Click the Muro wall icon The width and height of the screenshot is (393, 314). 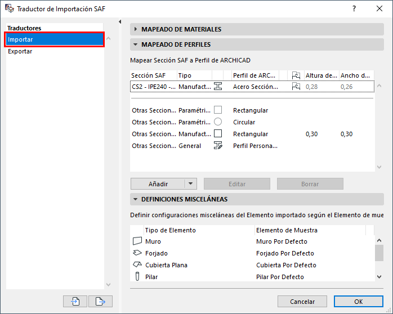[137, 241]
